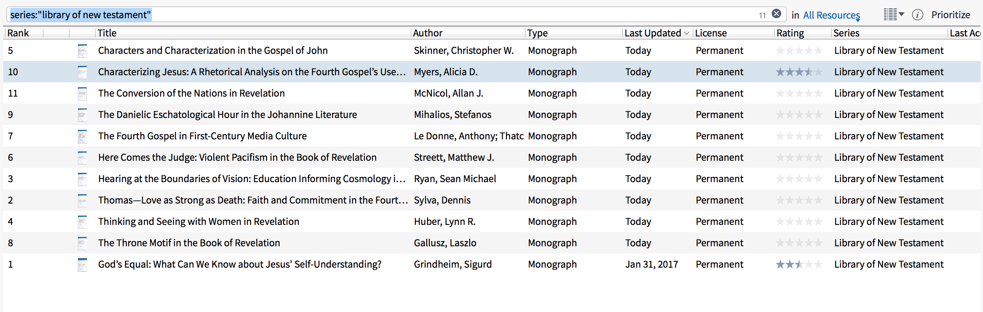The image size is (983, 312).
Task: Sort the list by Author column
Action: point(427,33)
